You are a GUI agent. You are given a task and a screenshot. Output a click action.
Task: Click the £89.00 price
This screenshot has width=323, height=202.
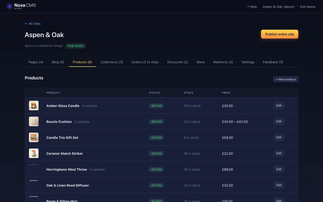(x=227, y=169)
